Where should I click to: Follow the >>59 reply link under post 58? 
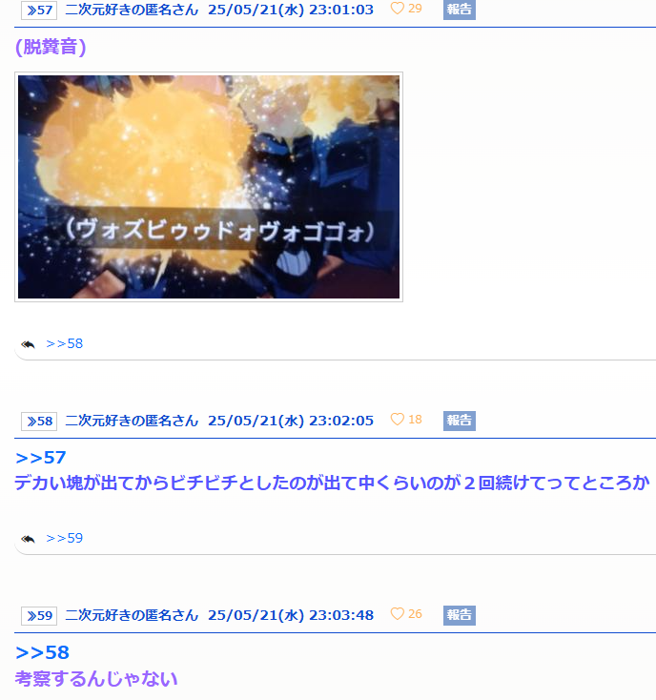coord(64,539)
